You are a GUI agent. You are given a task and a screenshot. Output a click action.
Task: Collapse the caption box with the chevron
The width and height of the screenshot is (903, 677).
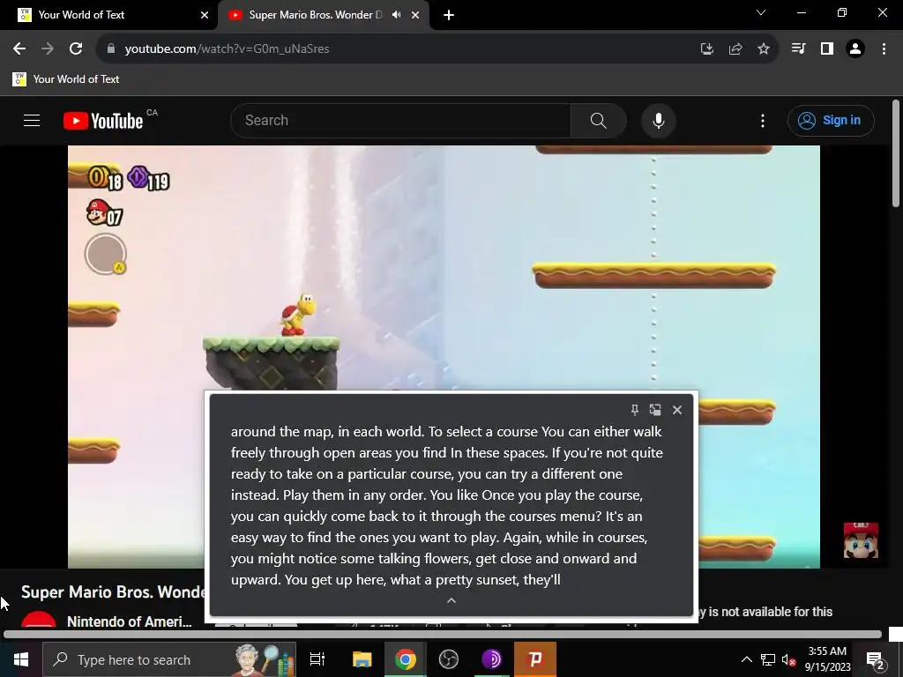pyautogui.click(x=451, y=600)
